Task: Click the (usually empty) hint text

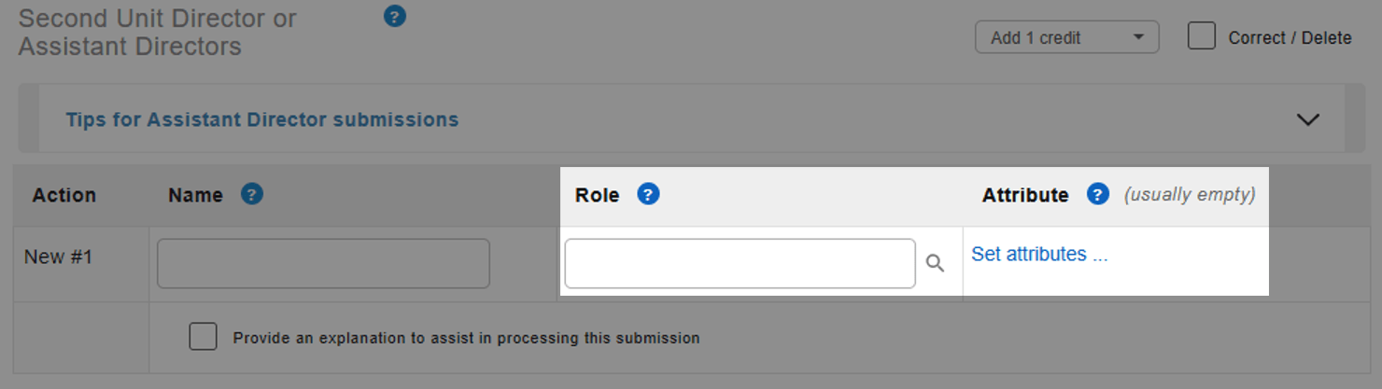Action: point(1189,194)
